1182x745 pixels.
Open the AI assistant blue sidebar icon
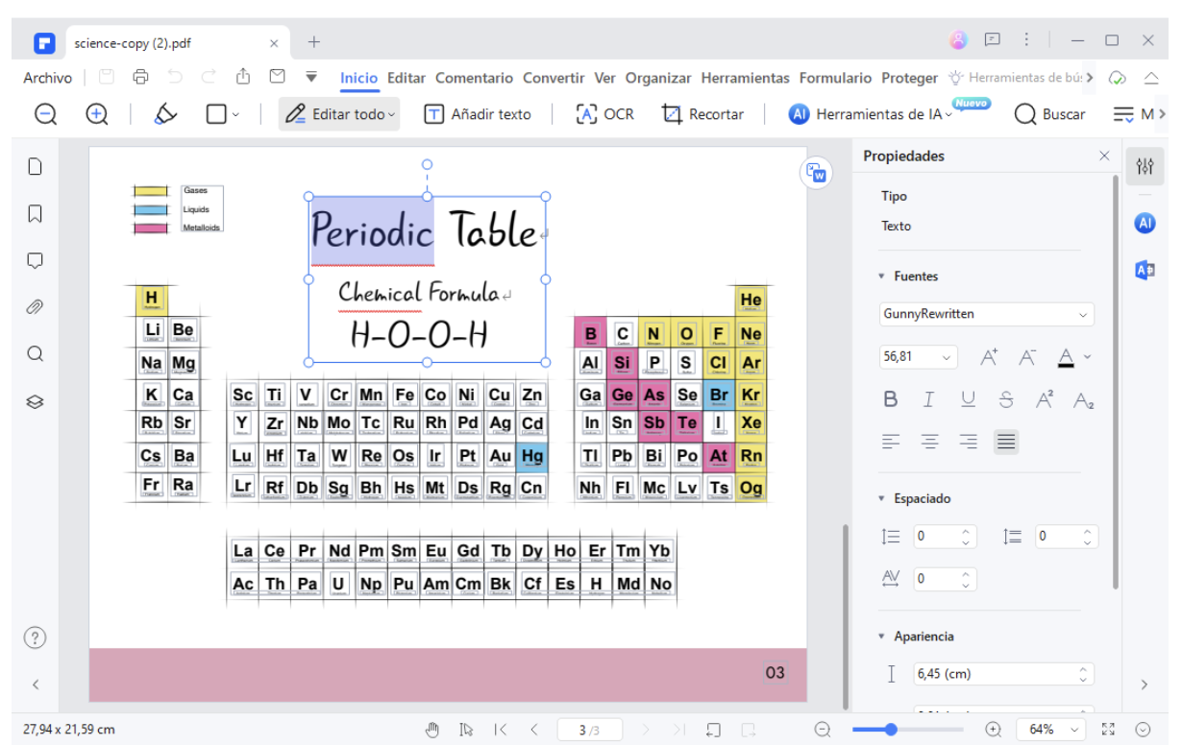pyautogui.click(x=1145, y=223)
